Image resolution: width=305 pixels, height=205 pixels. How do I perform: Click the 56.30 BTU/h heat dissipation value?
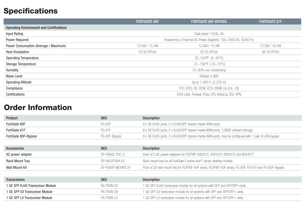(270, 52)
